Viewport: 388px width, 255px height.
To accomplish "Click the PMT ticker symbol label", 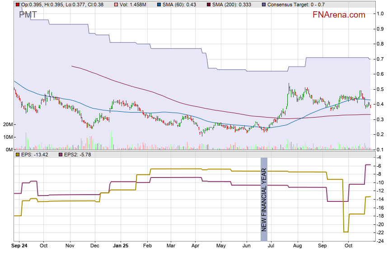I will 28,15.
